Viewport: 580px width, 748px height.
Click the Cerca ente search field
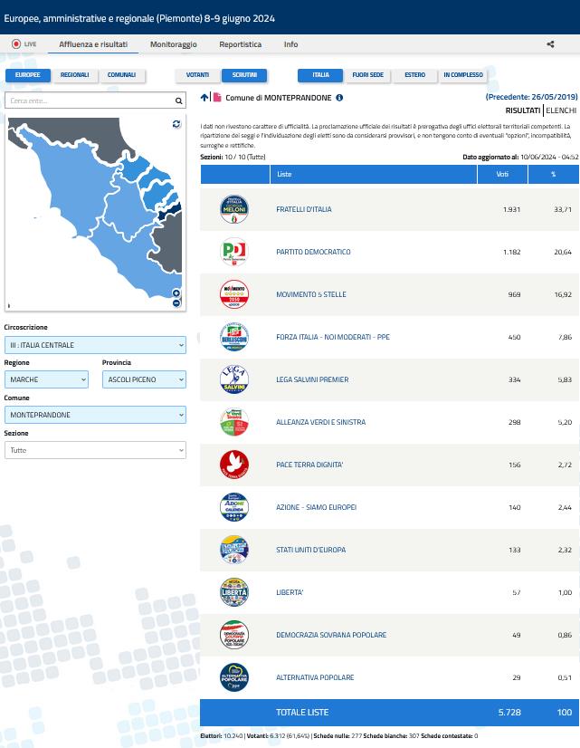click(89, 101)
